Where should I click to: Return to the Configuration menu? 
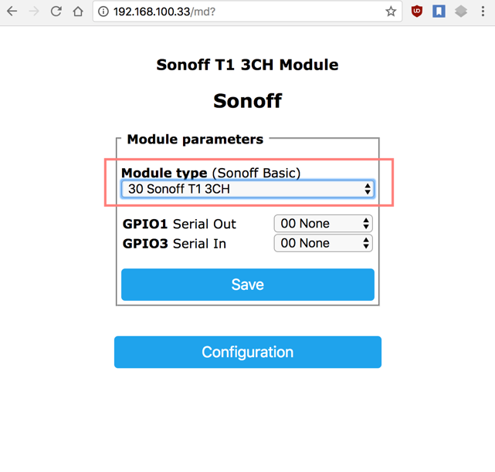point(248,352)
